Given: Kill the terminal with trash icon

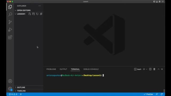Looking at the screenshot, I should tap(154, 69).
